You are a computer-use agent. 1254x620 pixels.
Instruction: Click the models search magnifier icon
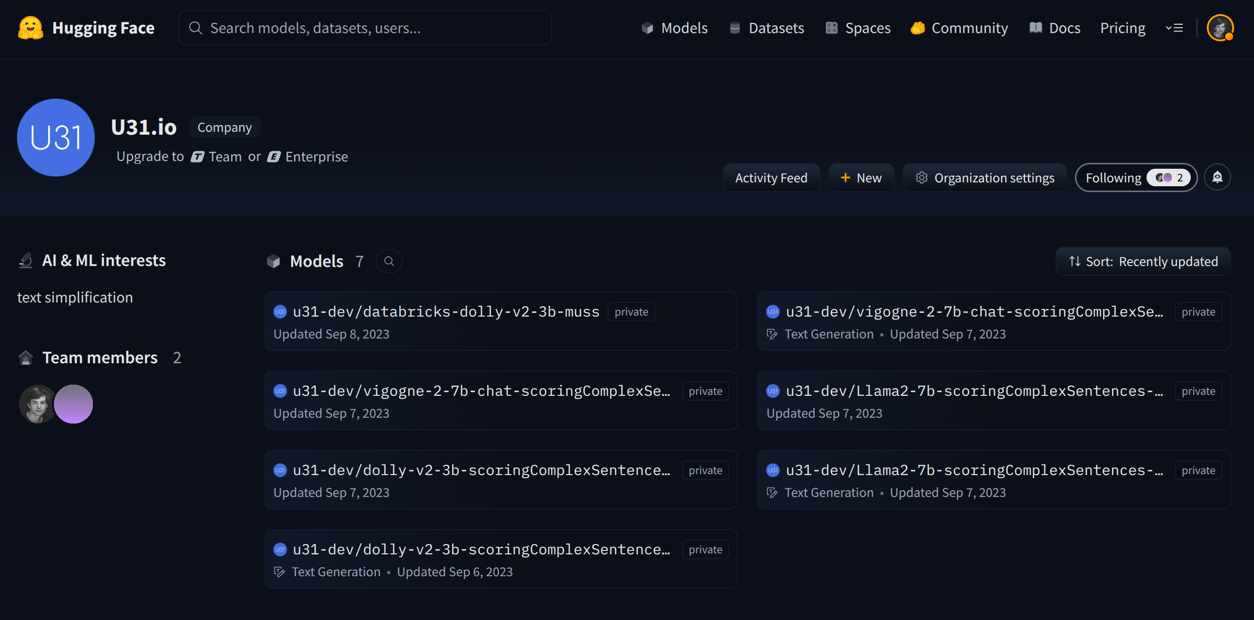pyautogui.click(x=389, y=261)
